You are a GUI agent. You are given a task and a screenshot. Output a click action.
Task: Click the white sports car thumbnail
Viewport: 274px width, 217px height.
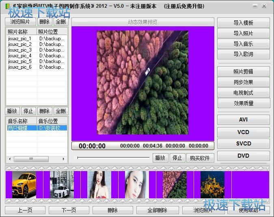pyautogui.click(x=62, y=184)
